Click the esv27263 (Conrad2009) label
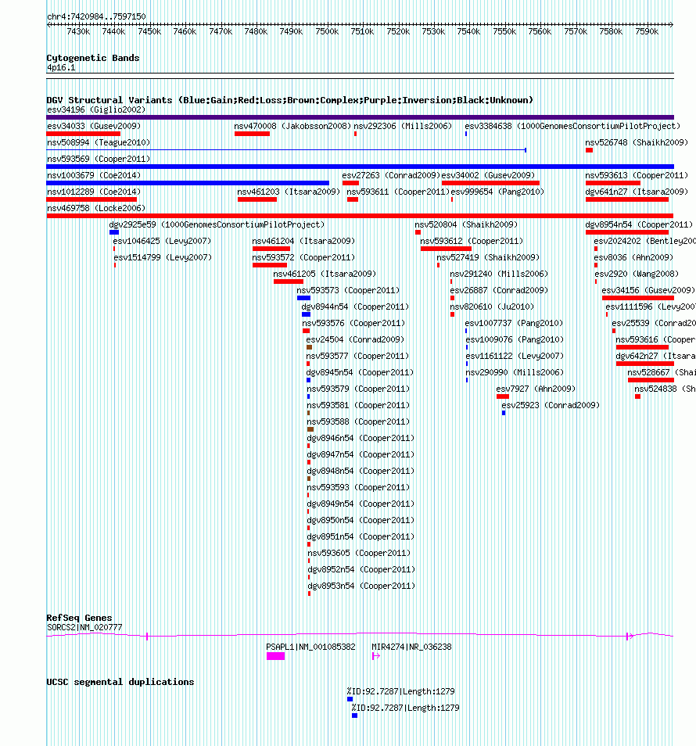 pyautogui.click(x=391, y=175)
